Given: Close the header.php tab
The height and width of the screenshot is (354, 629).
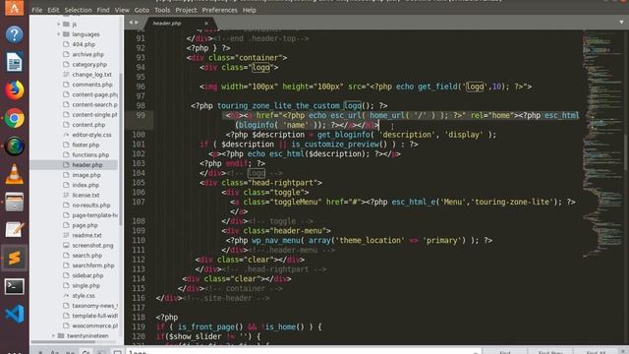Looking at the screenshot, I should click(206, 24).
